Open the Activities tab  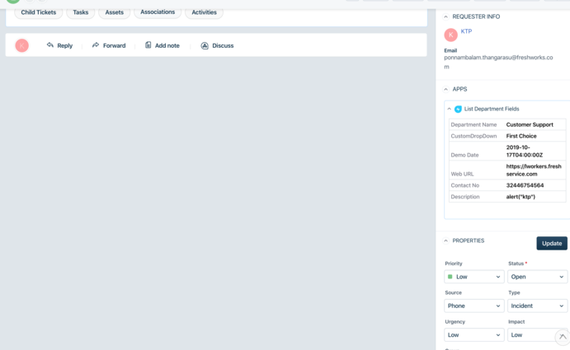pos(205,12)
